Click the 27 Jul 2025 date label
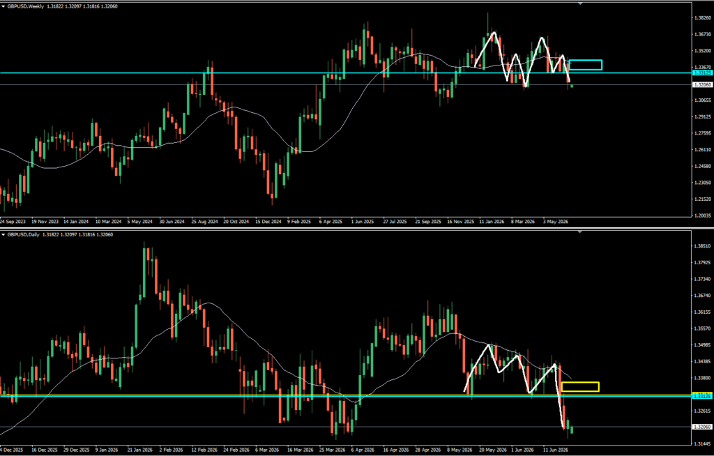This screenshot has width=714, height=456. pyautogui.click(x=395, y=222)
